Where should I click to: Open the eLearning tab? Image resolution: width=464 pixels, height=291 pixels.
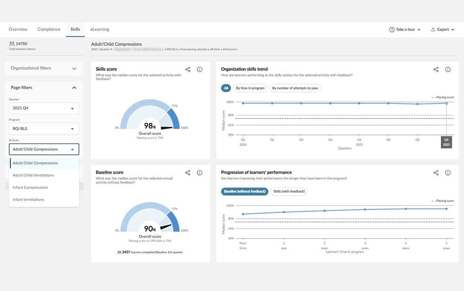(x=100, y=29)
